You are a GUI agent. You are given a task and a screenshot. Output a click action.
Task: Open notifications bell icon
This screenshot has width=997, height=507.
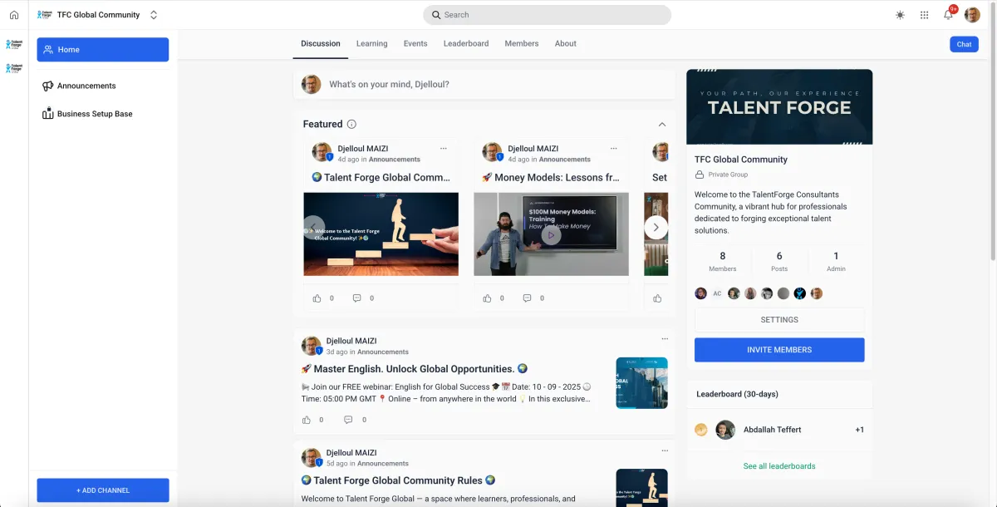948,15
